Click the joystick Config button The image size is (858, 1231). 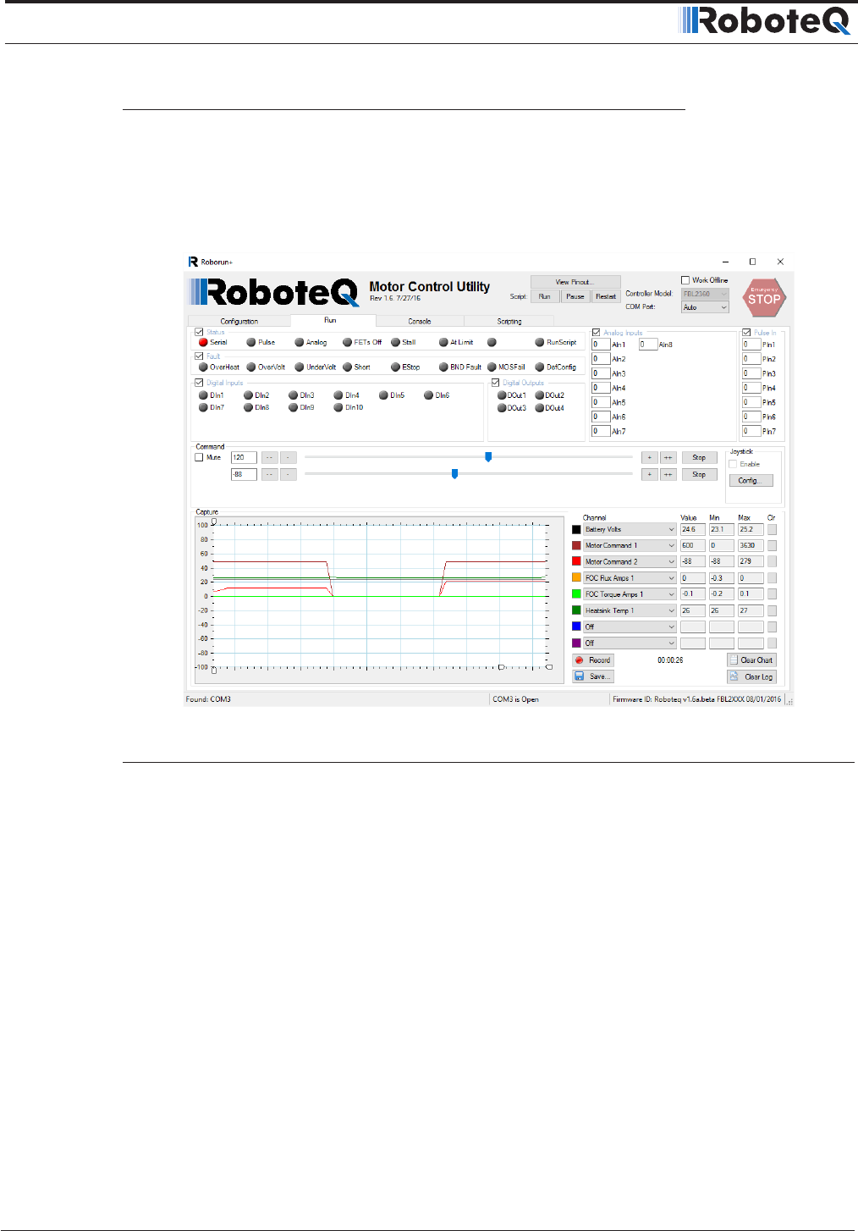click(751, 480)
